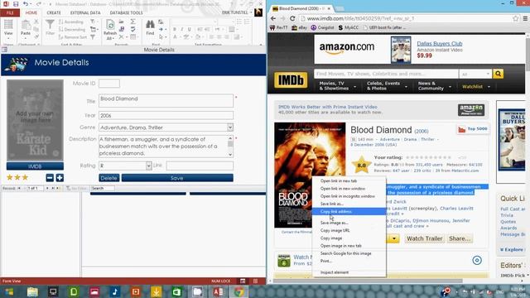Open the Rating combo box dropdown arrow

[x=149, y=166]
